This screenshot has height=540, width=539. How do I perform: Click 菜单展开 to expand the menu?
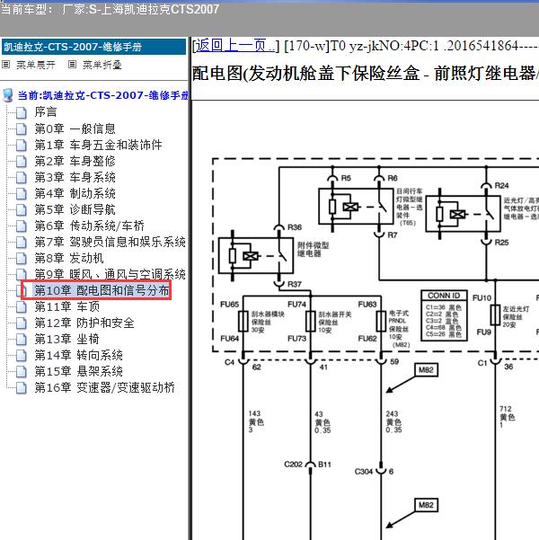click(x=36, y=65)
